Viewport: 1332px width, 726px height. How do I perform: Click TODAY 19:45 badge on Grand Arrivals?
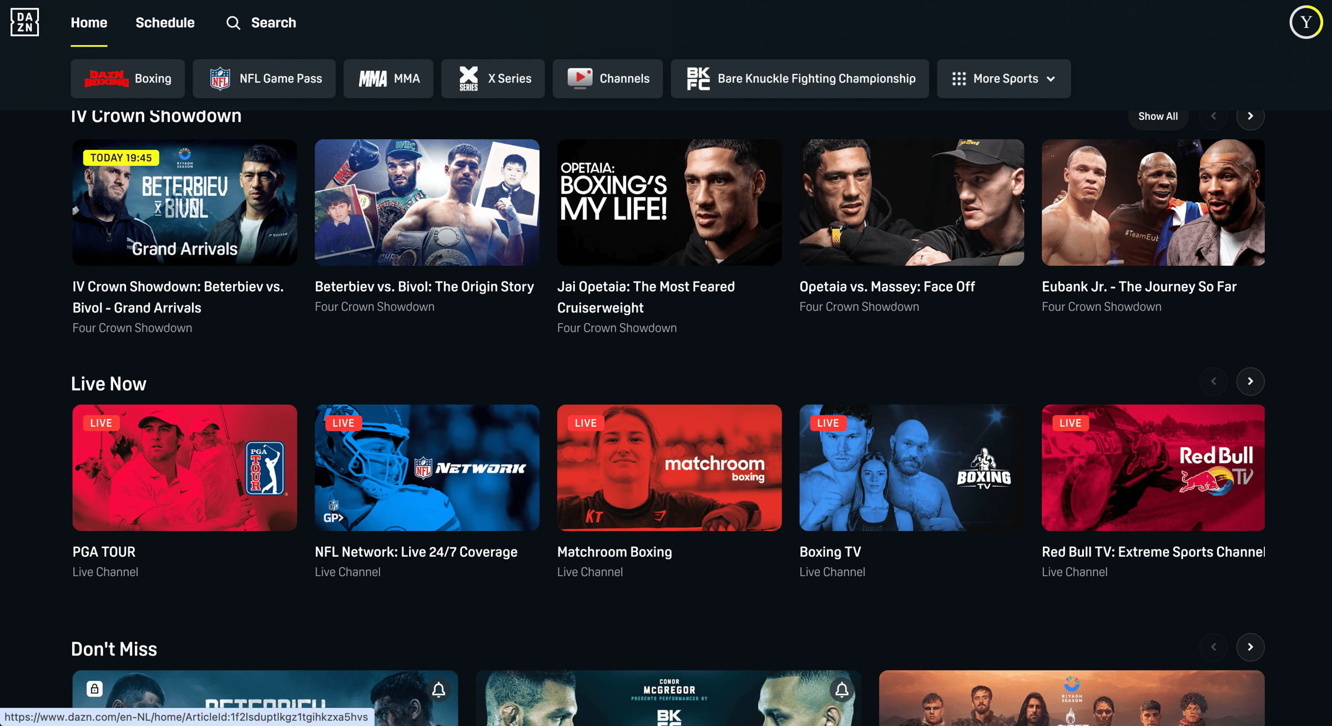(121, 158)
